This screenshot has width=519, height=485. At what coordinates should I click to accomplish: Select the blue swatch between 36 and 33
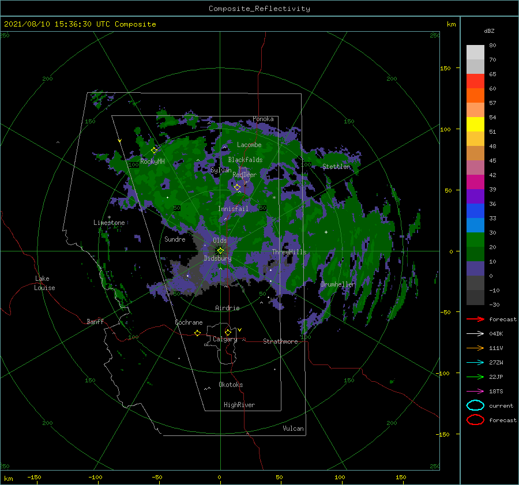[475, 211]
